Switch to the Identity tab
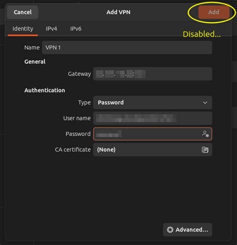The image size is (237, 245). click(x=23, y=29)
